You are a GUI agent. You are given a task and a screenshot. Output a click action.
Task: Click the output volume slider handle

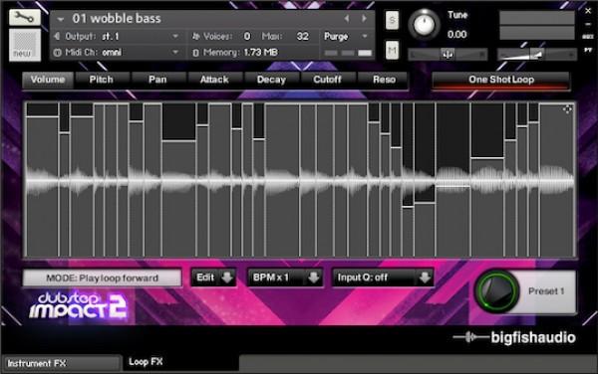tap(537, 55)
